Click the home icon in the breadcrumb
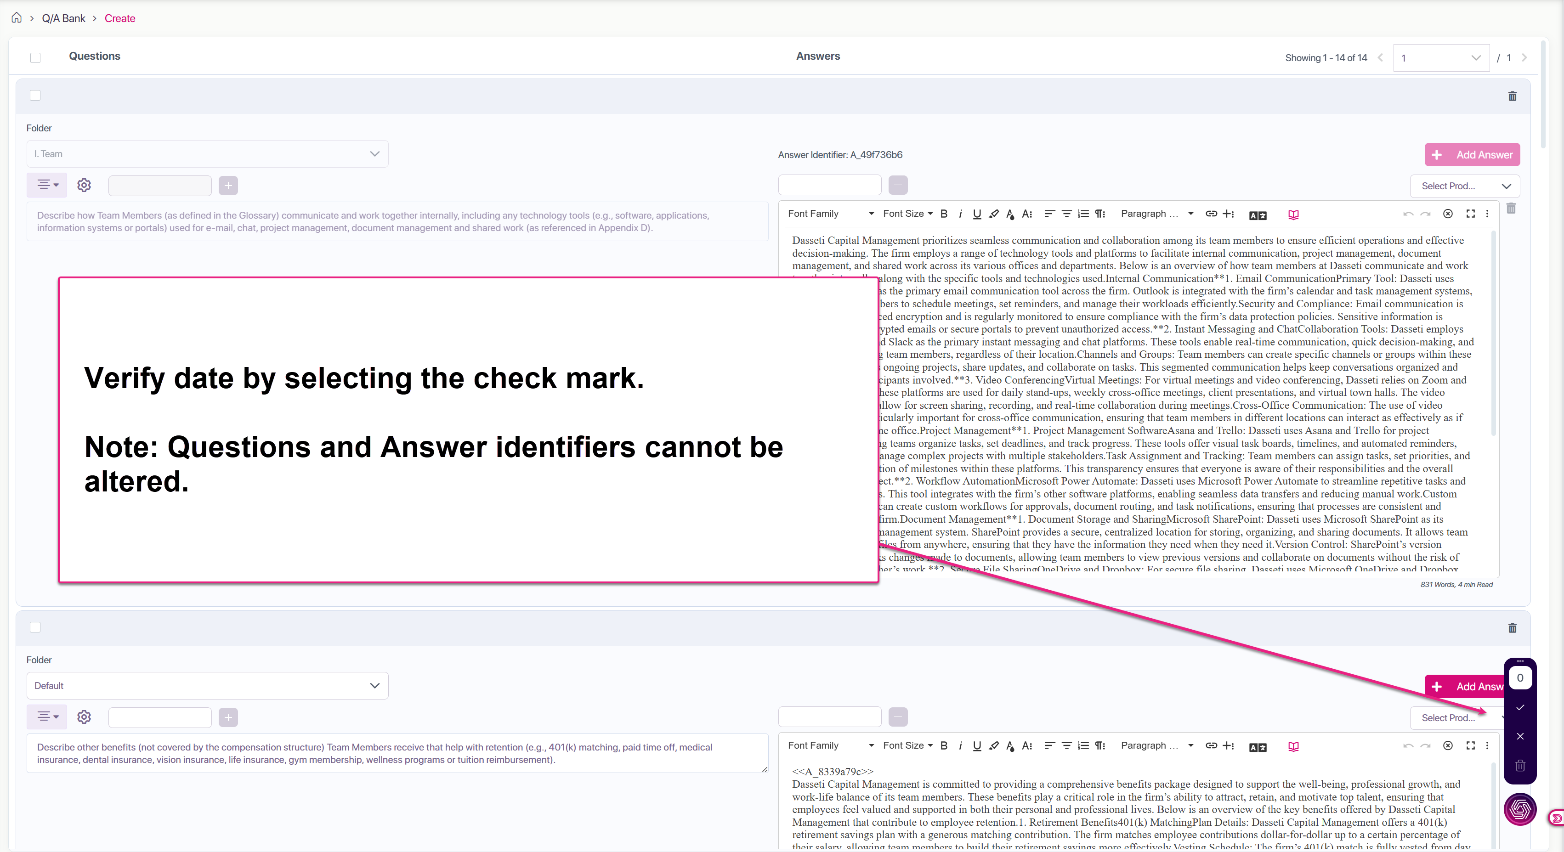This screenshot has width=1564, height=852. pos(17,17)
